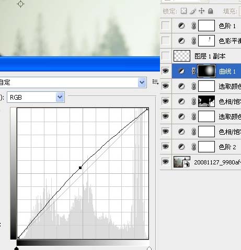The width and height of the screenshot is (241, 250).
Task: Show the 图层 1 副本 layer
Action: point(166,56)
